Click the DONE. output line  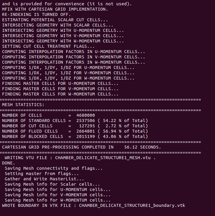[x=9, y=163]
